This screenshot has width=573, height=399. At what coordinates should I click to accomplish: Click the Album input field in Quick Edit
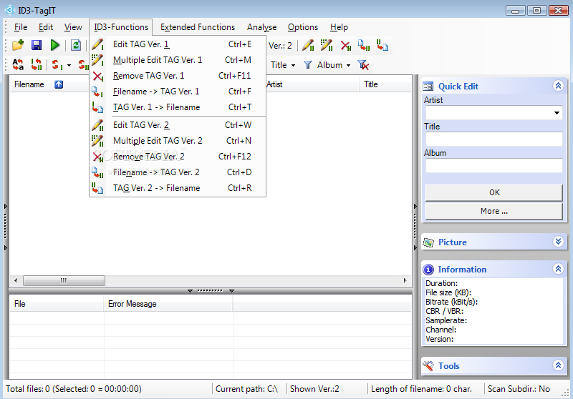coord(493,165)
